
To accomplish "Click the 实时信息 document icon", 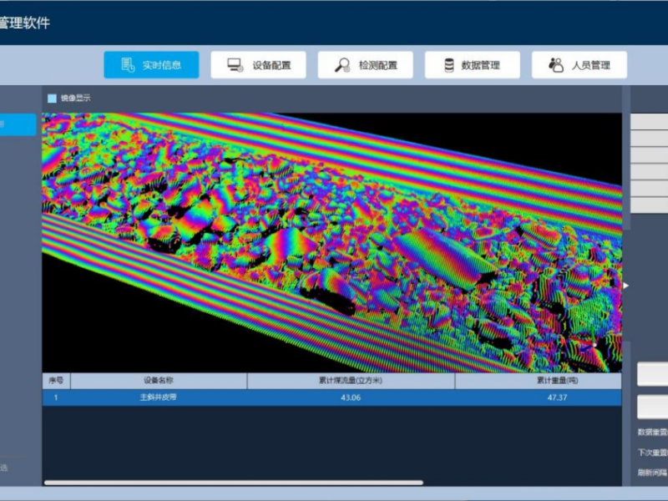I will [x=128, y=65].
